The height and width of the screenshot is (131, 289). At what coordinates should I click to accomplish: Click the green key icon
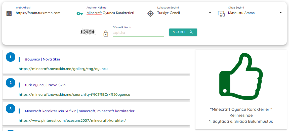coord(80,13)
